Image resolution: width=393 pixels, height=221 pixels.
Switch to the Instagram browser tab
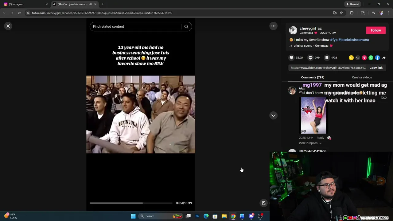tap(25, 4)
